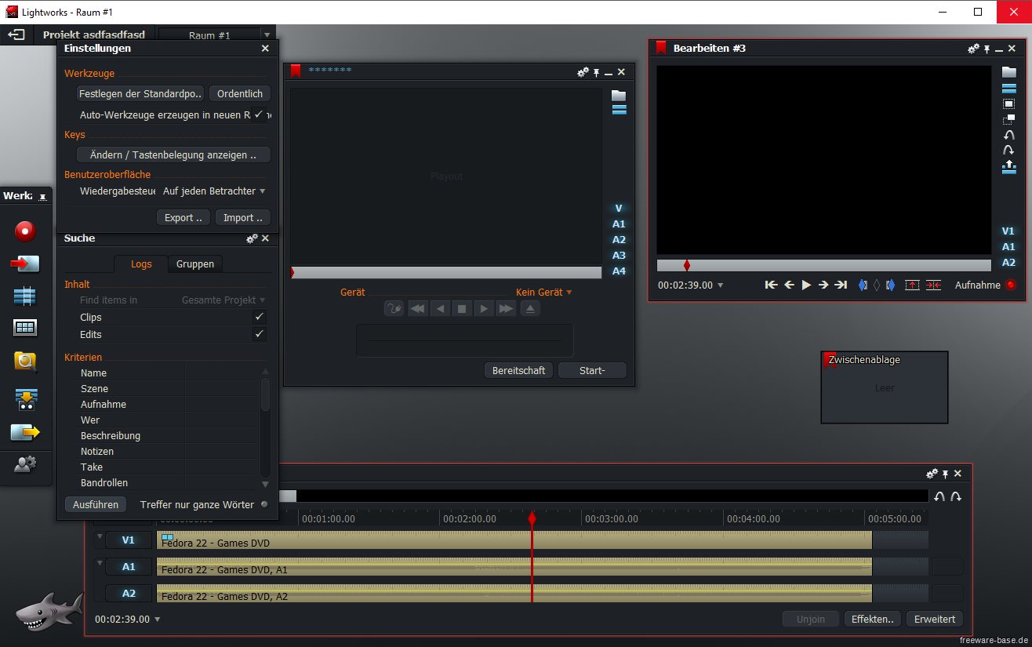Image resolution: width=1032 pixels, height=647 pixels.
Task: Mark out point in Bearbeiten #3 viewer
Action: tap(891, 285)
